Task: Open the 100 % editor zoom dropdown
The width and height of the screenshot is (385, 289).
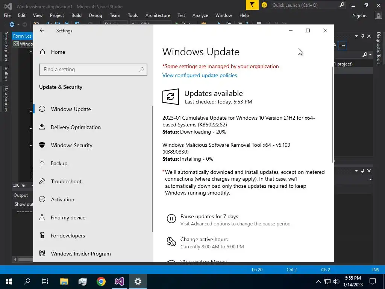Action: pos(32,185)
